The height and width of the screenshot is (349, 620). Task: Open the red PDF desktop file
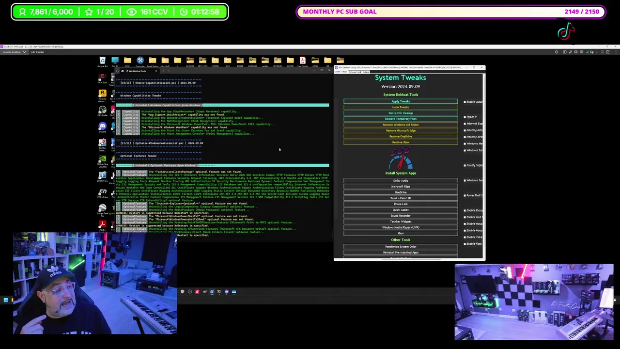(x=303, y=62)
